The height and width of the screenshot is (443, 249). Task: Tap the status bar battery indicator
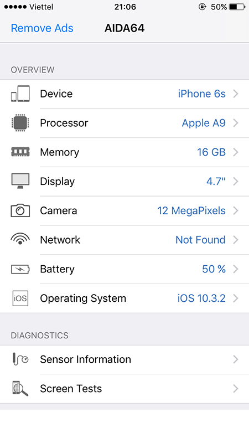[x=237, y=7]
